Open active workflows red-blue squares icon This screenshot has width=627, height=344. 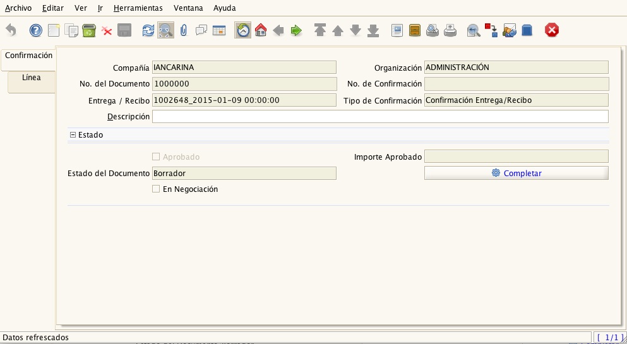[x=491, y=30]
